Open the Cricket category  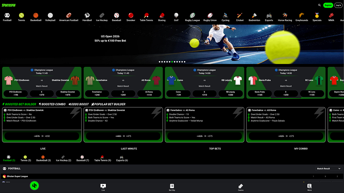click(x=240, y=17)
